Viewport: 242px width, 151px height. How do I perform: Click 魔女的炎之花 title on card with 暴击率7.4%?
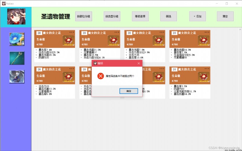click(x=52, y=33)
